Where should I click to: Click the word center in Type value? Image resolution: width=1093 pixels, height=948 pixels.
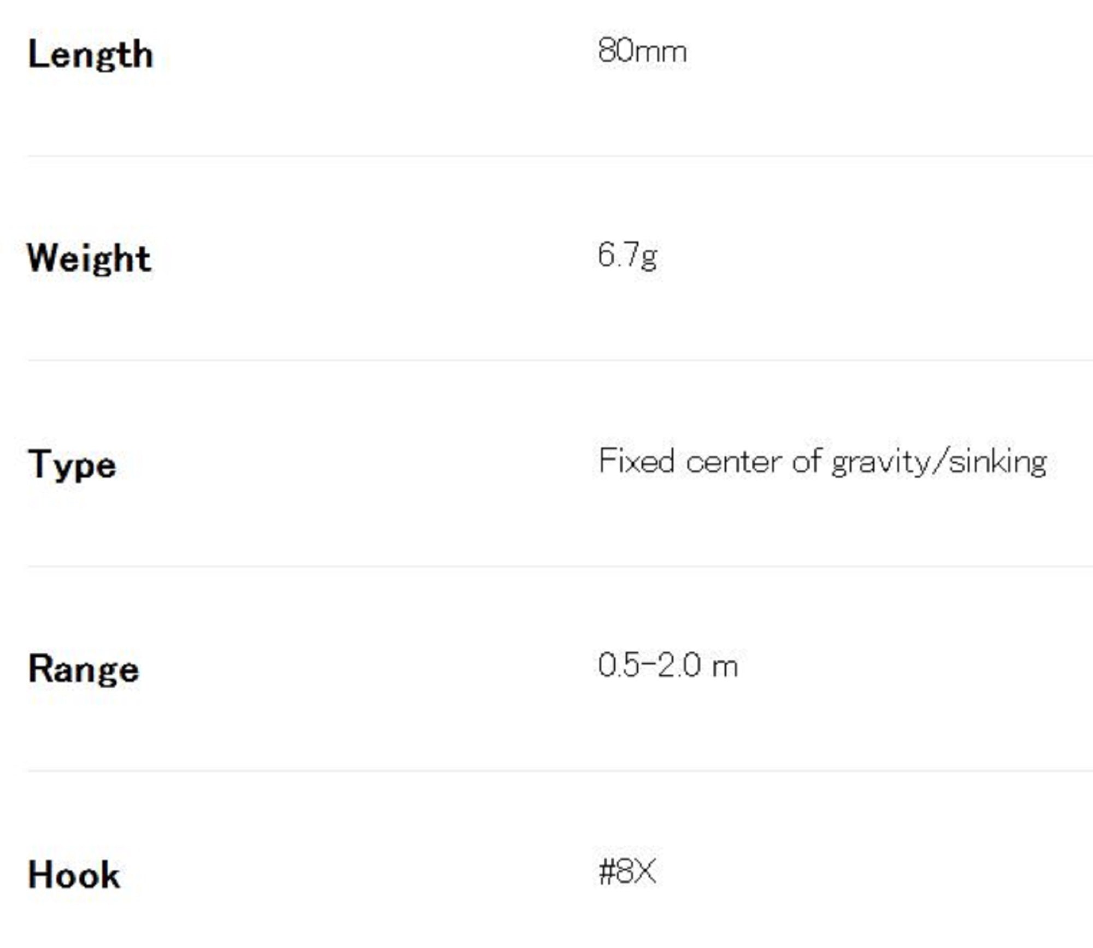[x=734, y=462]
